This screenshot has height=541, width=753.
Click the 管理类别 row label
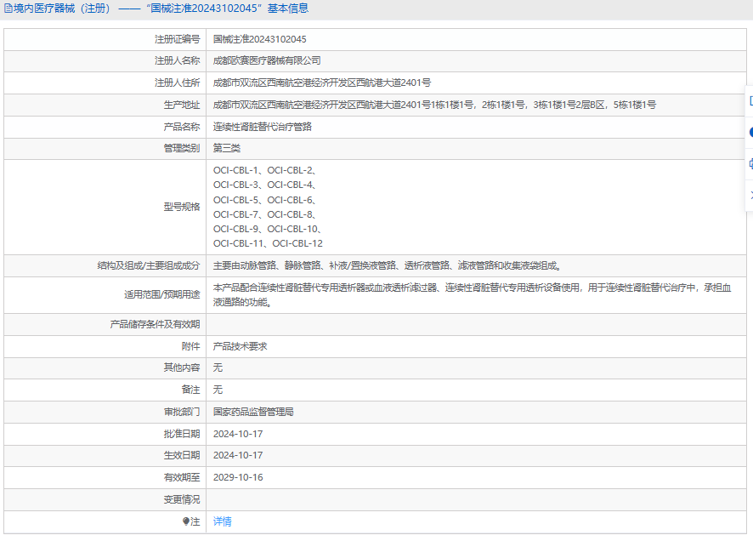point(182,148)
